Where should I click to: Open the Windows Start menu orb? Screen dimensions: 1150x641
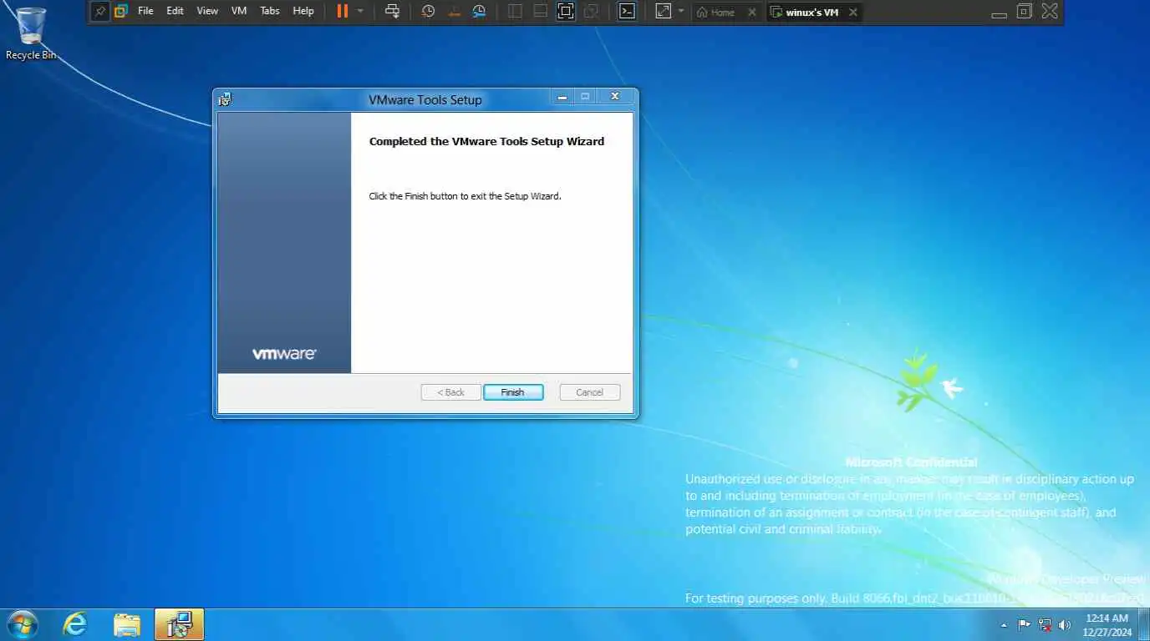pyautogui.click(x=21, y=624)
